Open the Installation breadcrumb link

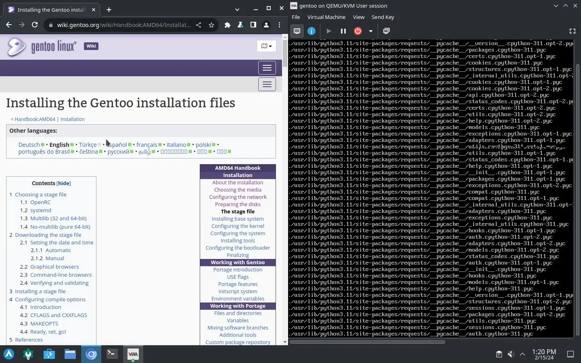(73, 119)
